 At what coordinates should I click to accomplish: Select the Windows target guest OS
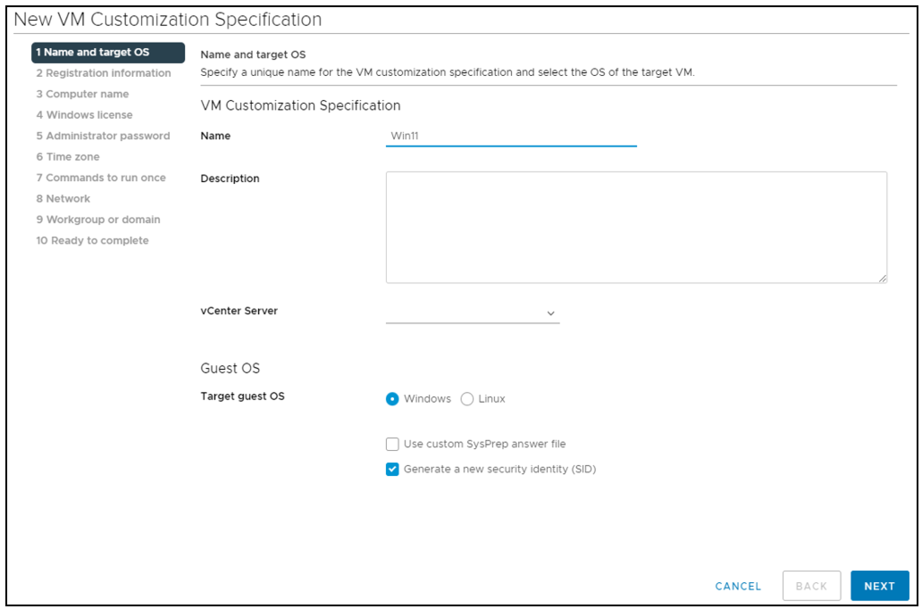[392, 399]
